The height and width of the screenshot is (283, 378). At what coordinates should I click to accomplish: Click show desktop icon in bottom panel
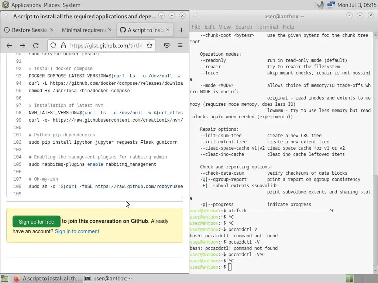pos(4,279)
